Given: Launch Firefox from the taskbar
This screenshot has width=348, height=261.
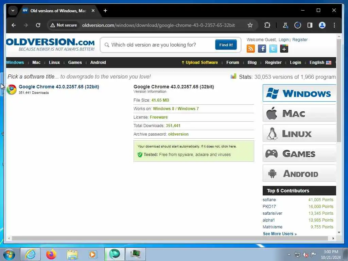Looking at the screenshot, I should tap(51, 254).
